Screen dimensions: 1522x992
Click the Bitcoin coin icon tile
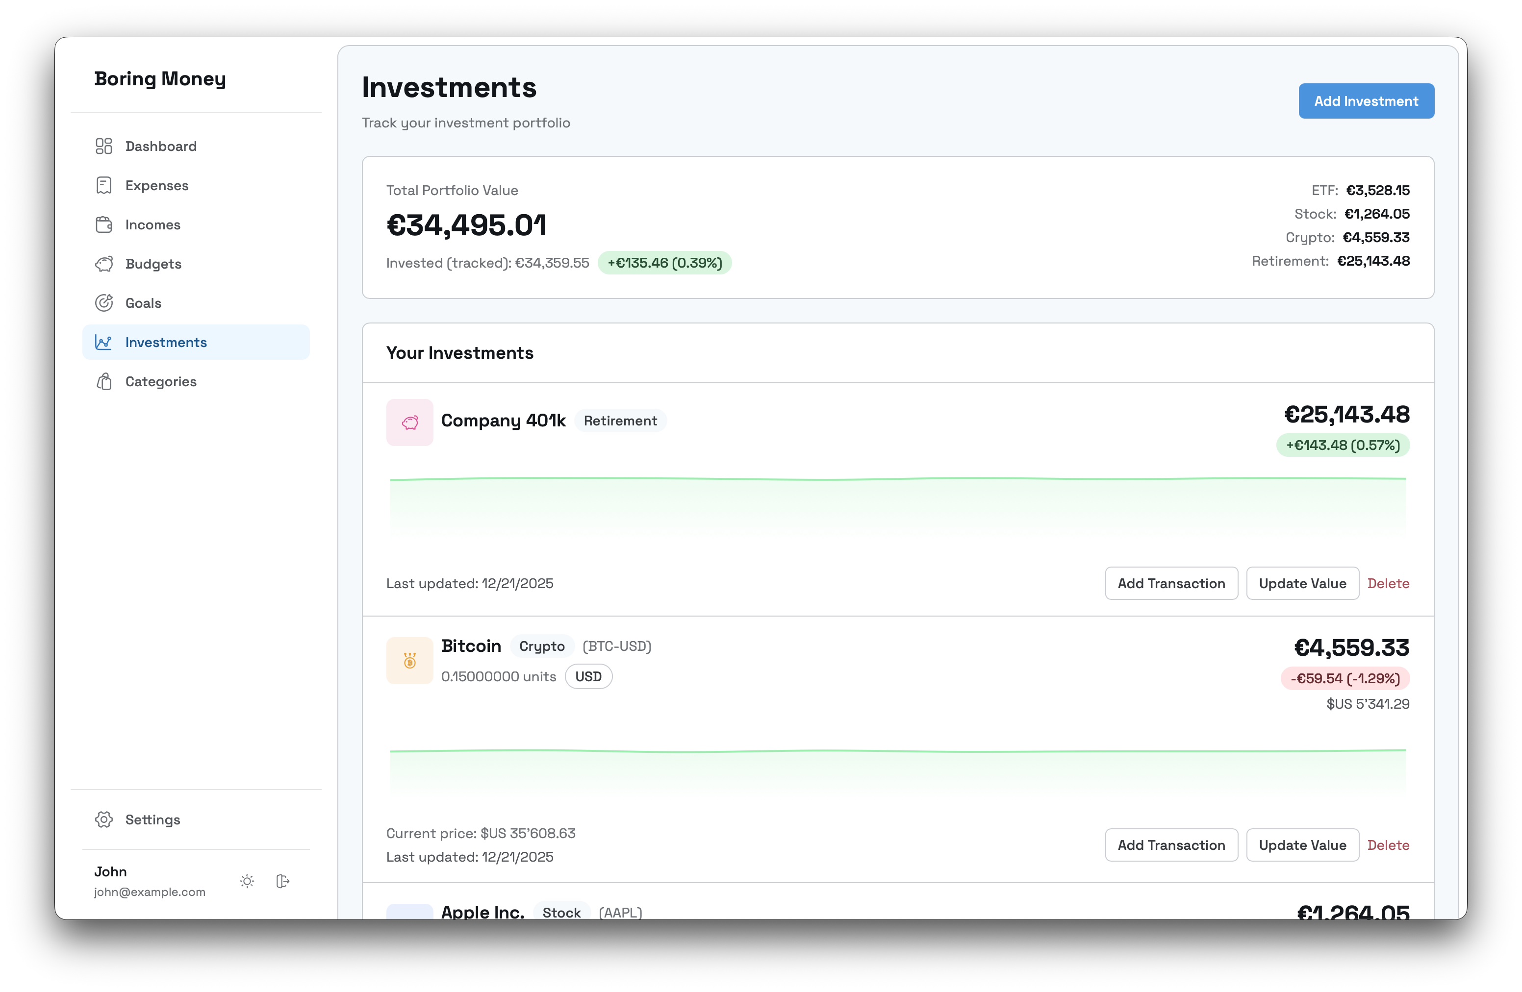(x=409, y=661)
